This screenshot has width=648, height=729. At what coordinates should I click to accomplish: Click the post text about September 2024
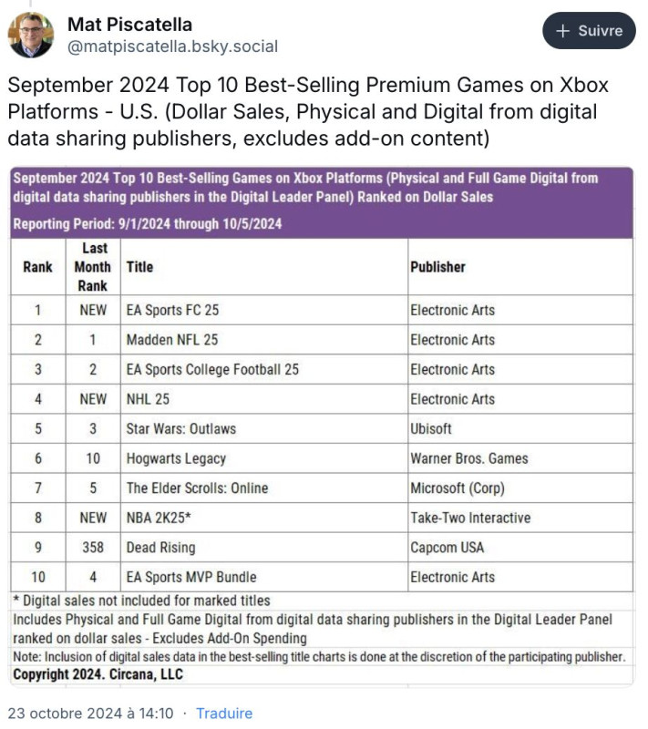309,111
